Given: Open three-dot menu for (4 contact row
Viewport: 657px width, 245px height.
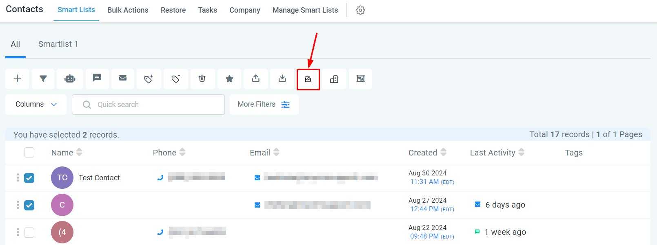Looking at the screenshot, I should (x=18, y=232).
